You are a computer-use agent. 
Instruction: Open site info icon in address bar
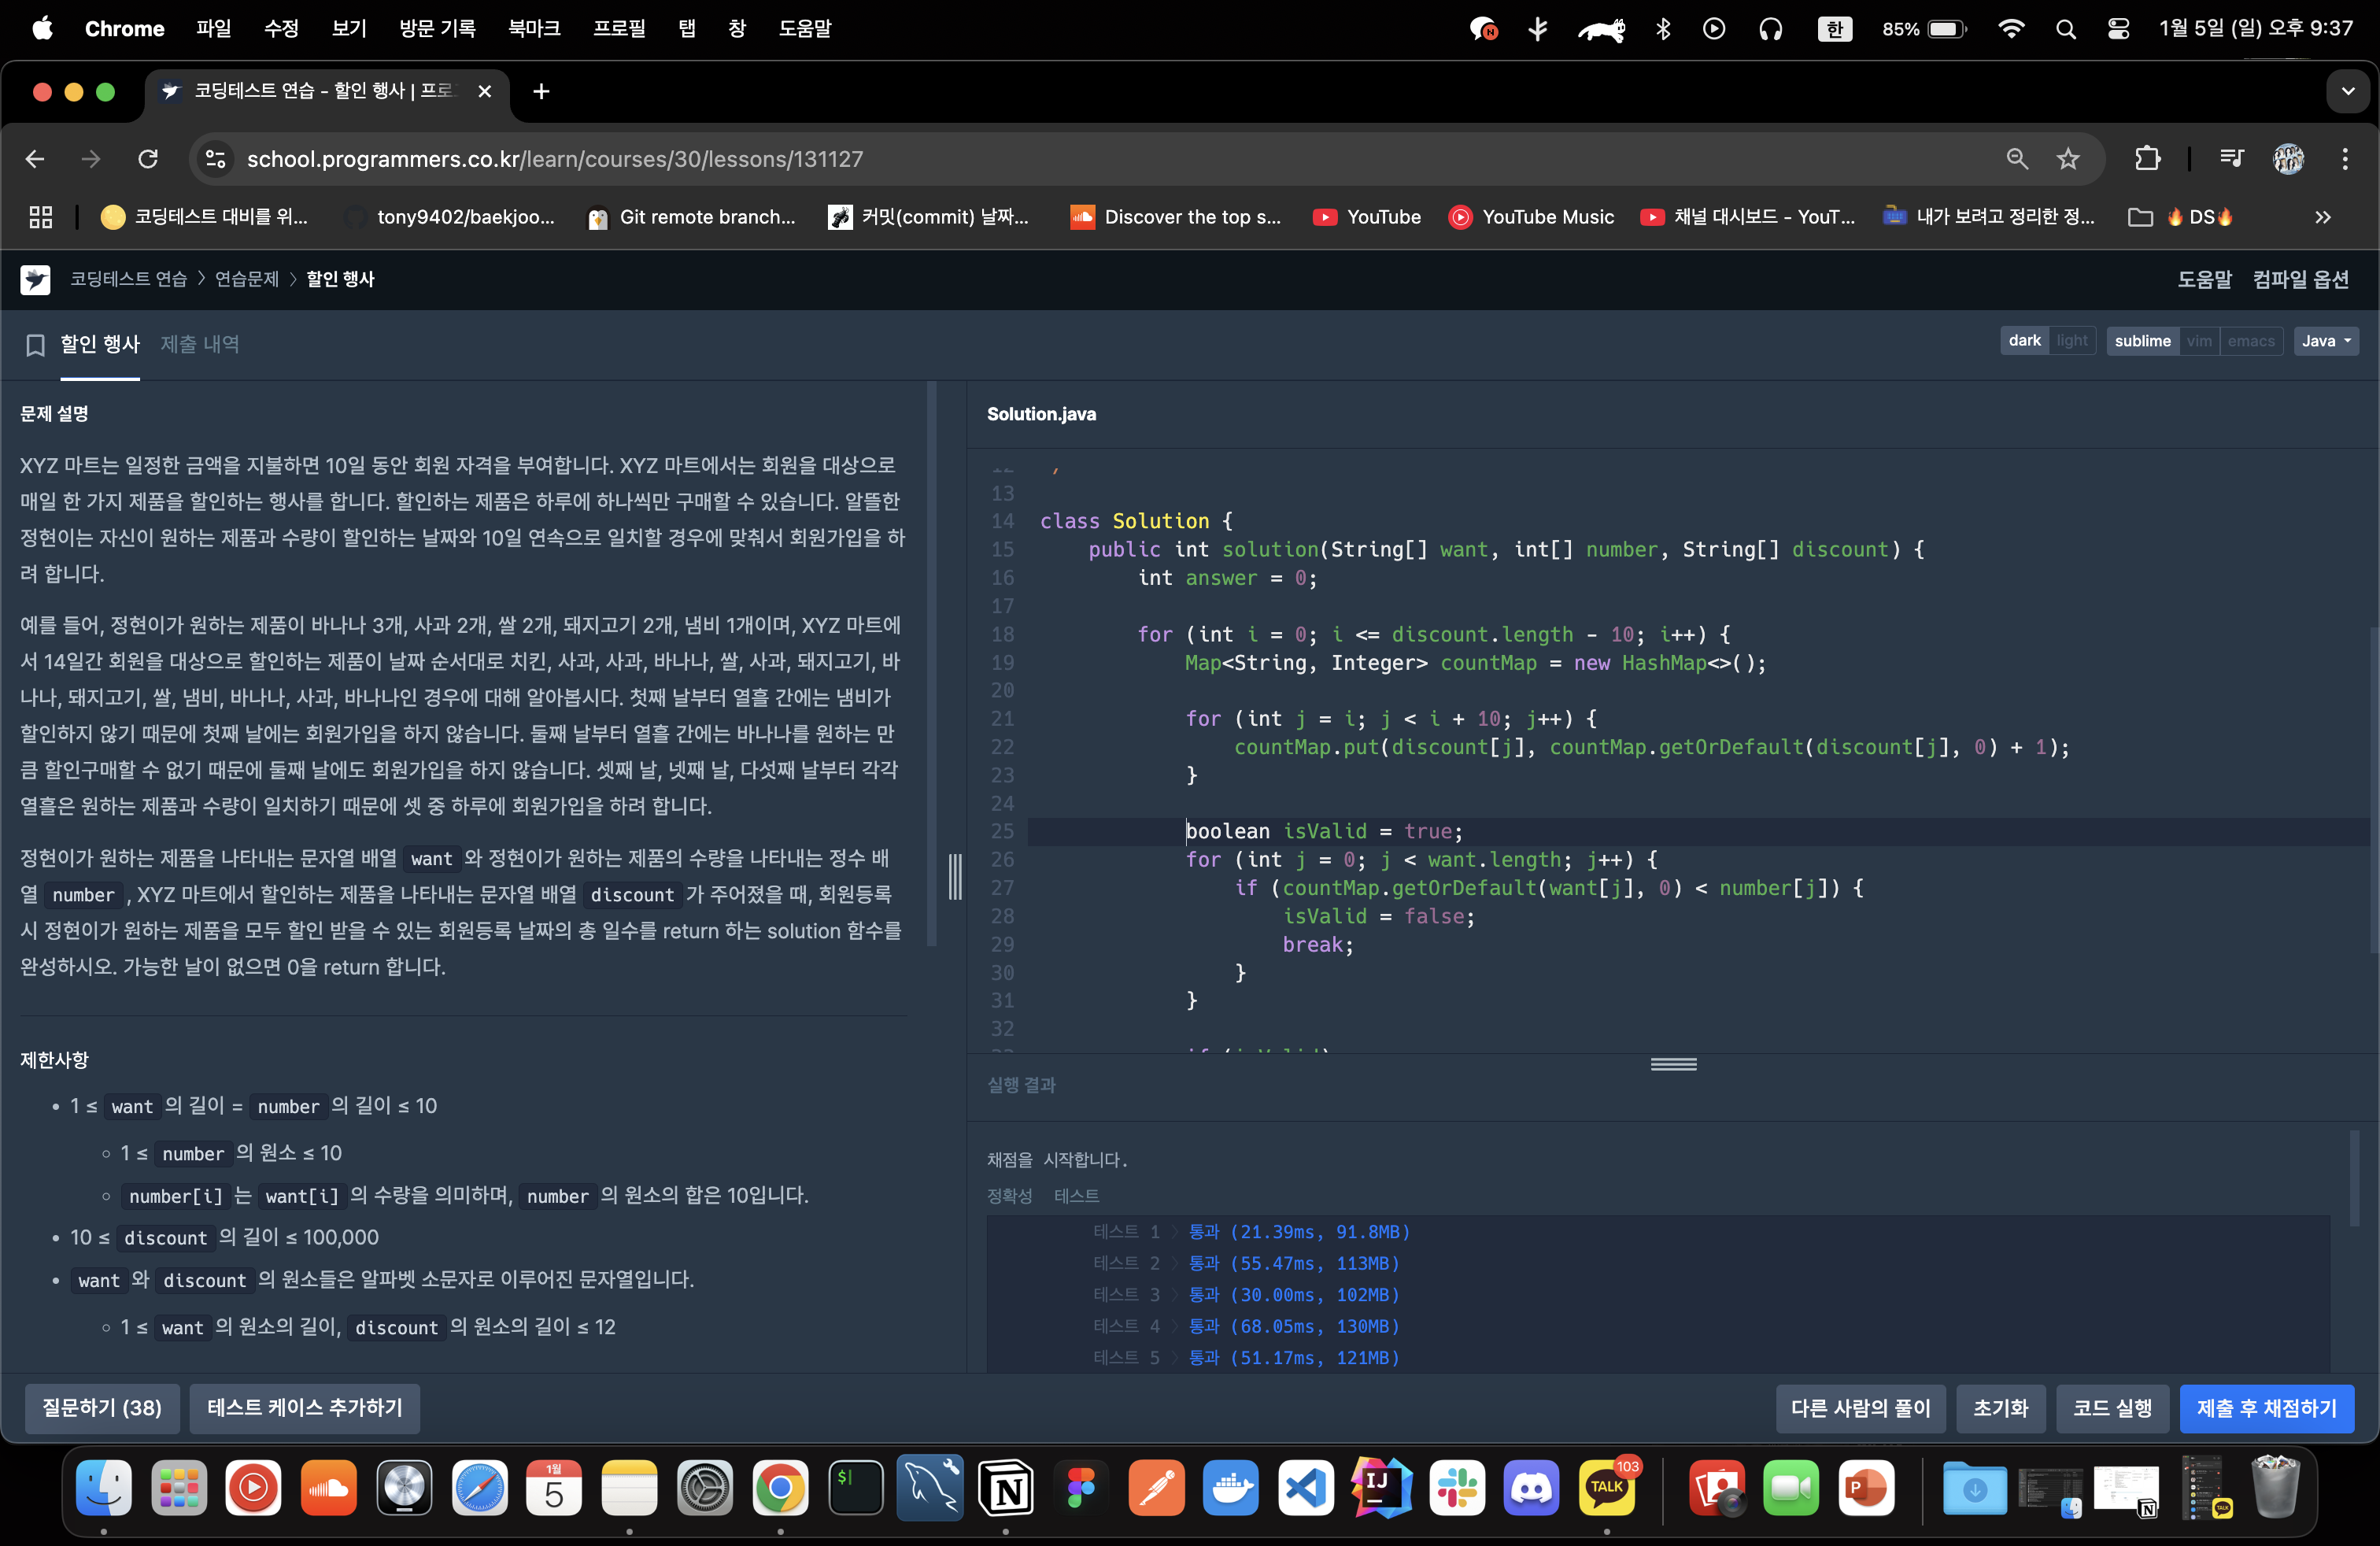tap(215, 159)
